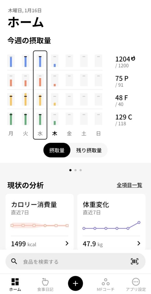This screenshot has width=151, height=294.
Task: Tap the black plus add button
Action: [x=75, y=283]
